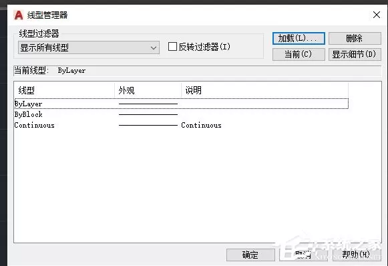388x266 pixels.
Task: Select the Continuous linetype name
Action: pyautogui.click(x=35, y=126)
